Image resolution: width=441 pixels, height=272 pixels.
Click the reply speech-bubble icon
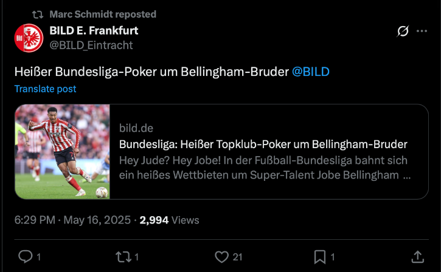point(26,257)
